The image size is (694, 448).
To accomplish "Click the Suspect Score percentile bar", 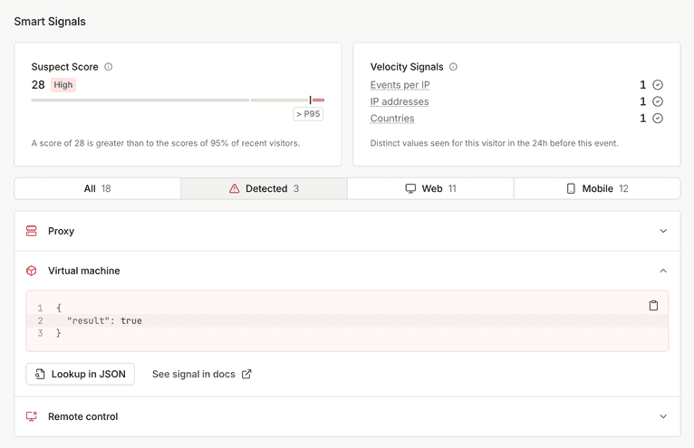I will pyautogui.click(x=178, y=100).
